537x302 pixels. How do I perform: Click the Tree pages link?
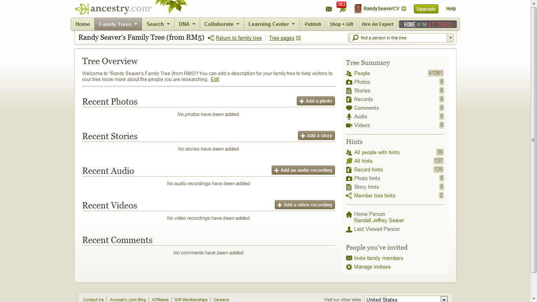point(282,38)
